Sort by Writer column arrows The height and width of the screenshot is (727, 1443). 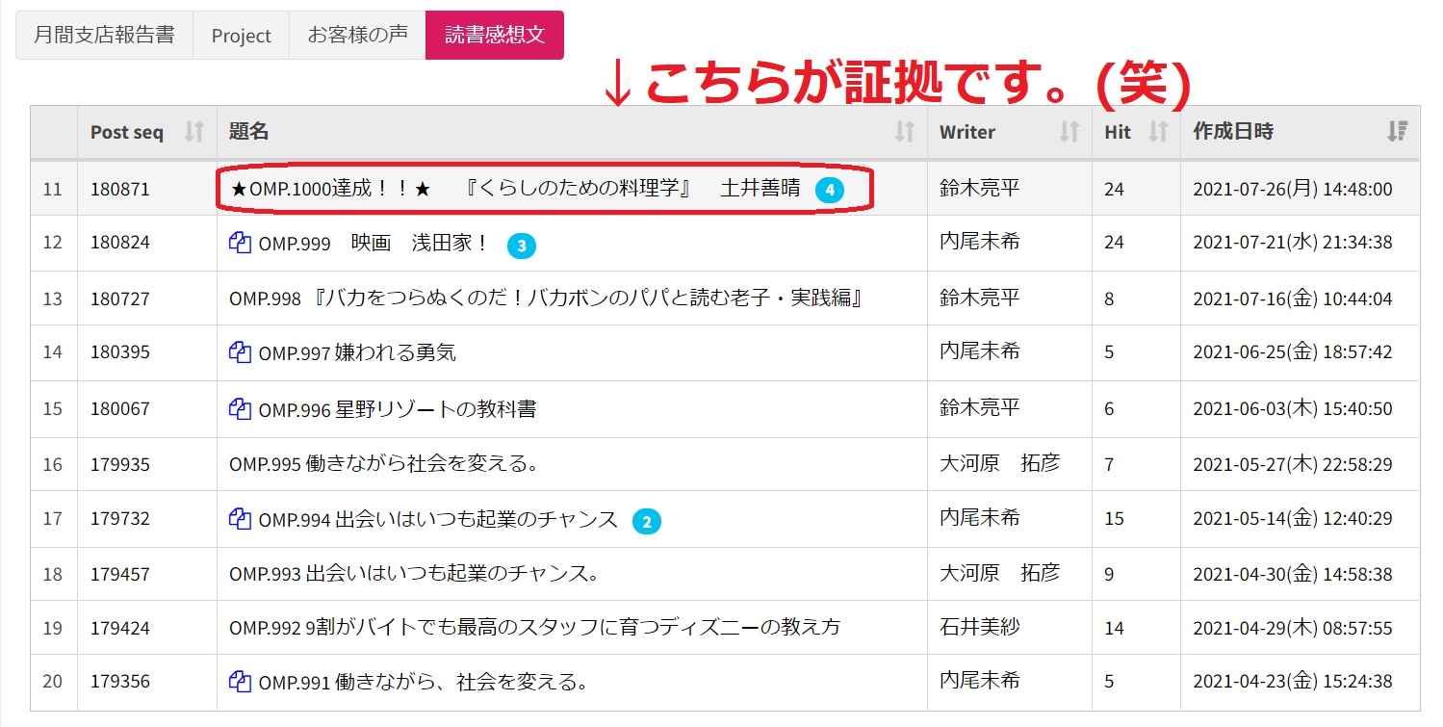(x=1069, y=132)
